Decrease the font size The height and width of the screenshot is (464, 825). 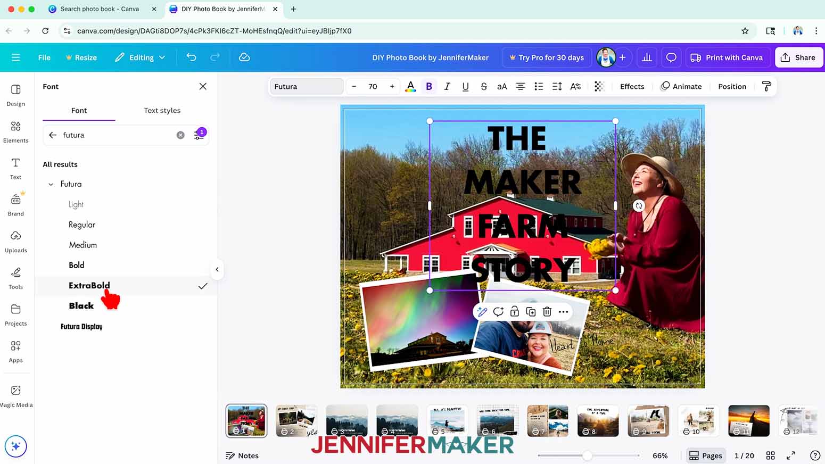[x=354, y=87]
